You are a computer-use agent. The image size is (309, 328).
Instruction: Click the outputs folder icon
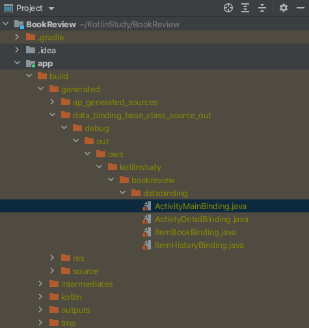coord(54,310)
